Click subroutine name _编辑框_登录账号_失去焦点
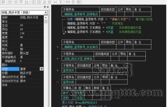This screenshot has width=167, height=107. pos(80,47)
